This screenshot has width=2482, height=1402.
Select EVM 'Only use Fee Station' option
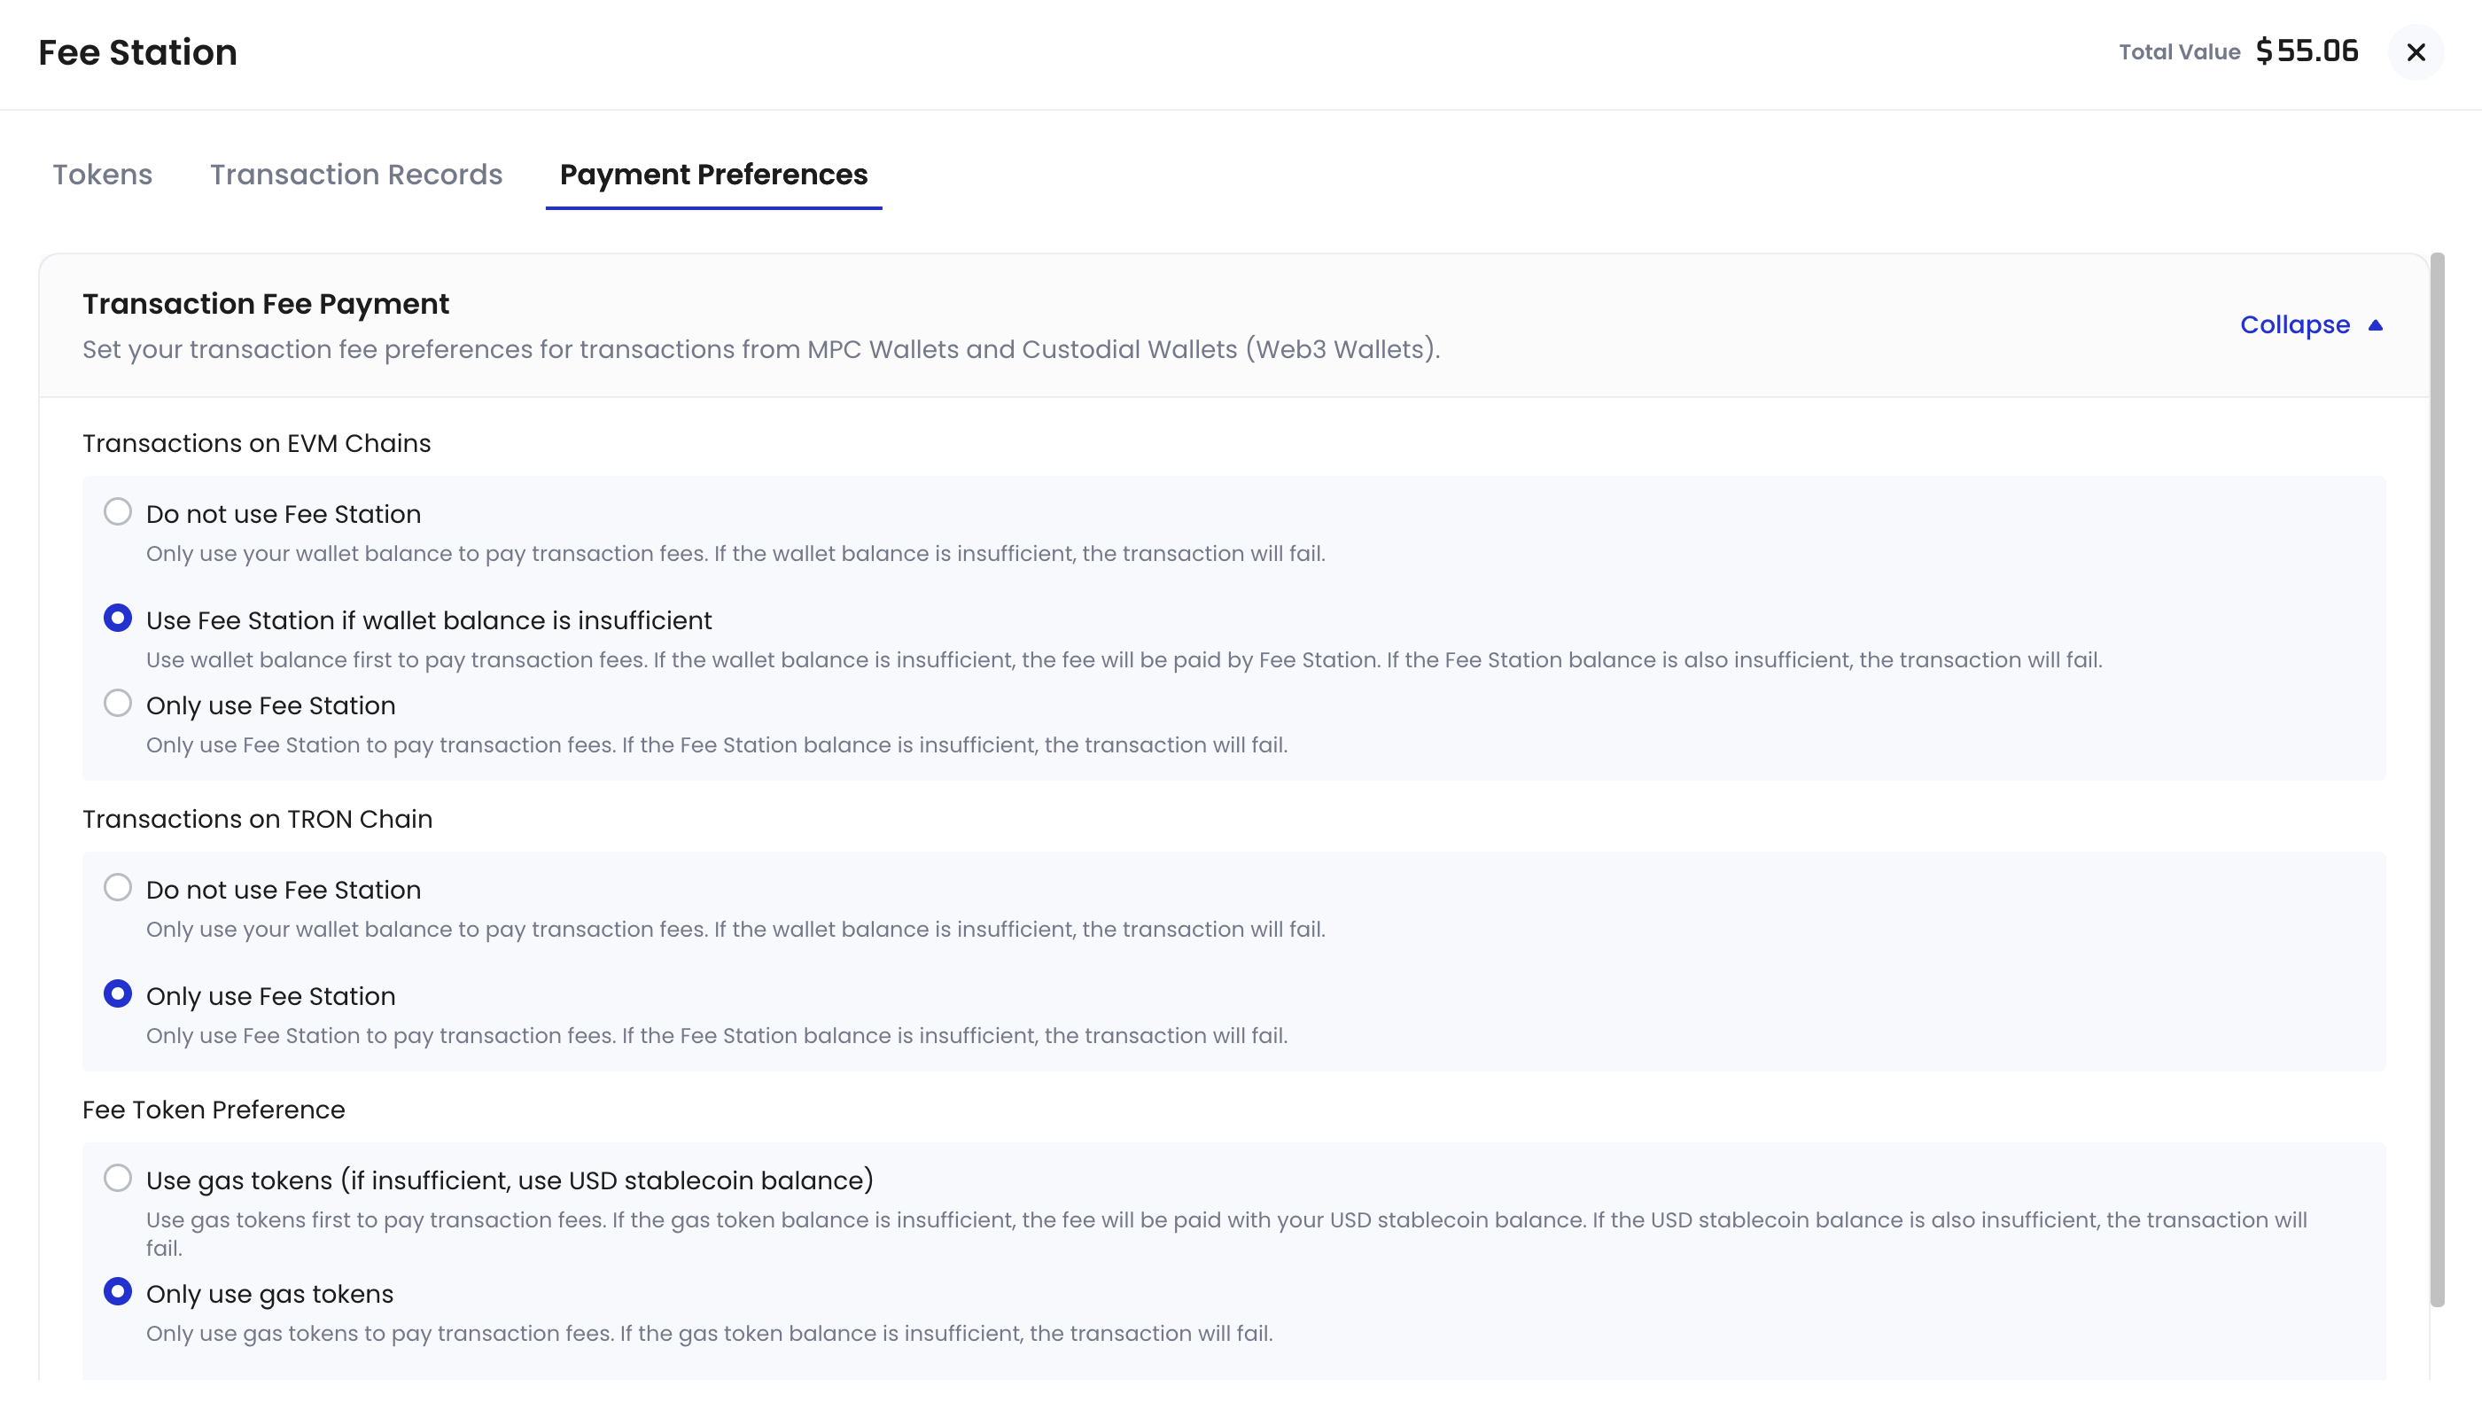click(118, 704)
